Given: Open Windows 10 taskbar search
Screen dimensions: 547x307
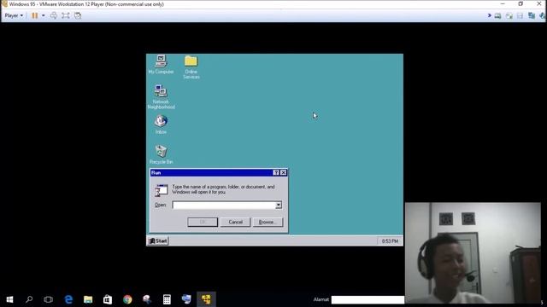Looking at the screenshot, I should [29, 299].
